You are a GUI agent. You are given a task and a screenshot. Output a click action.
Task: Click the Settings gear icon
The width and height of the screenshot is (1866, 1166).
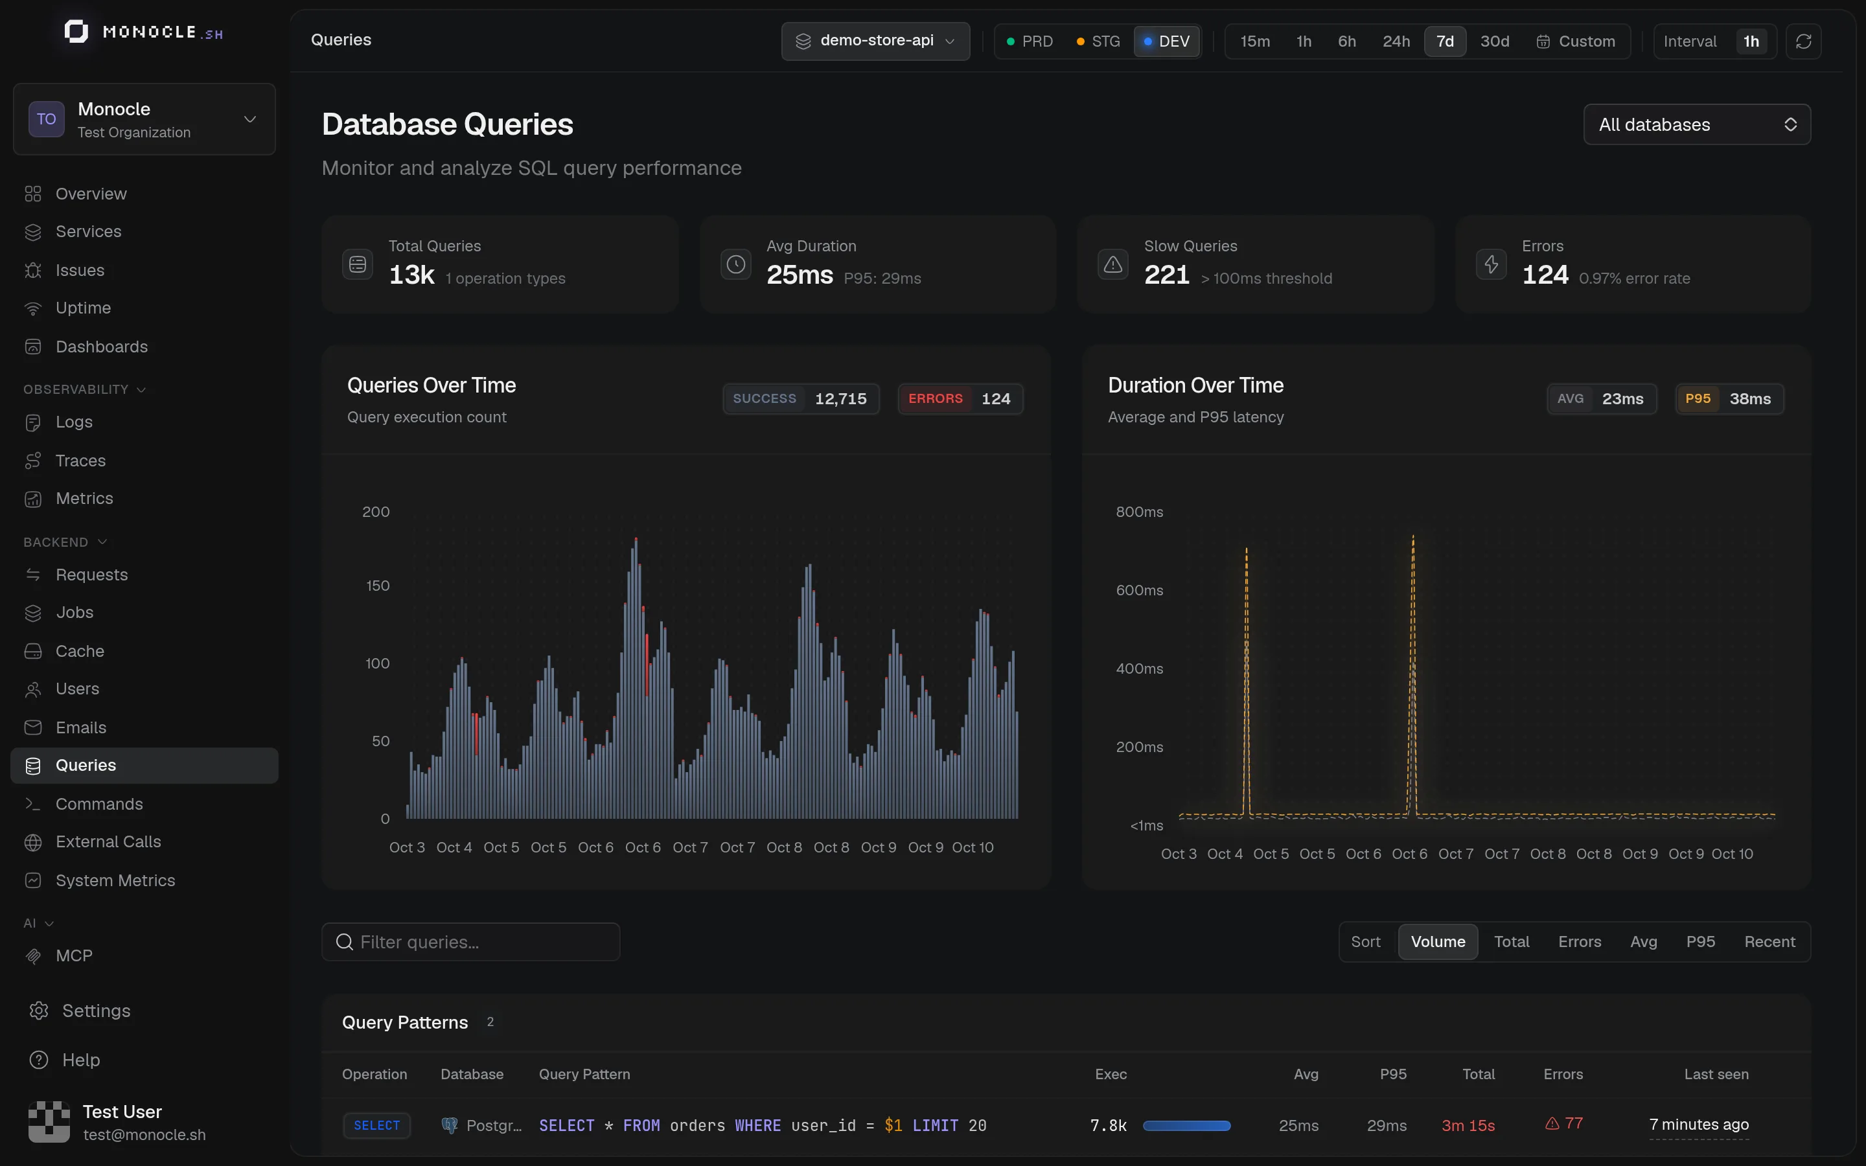39,1011
